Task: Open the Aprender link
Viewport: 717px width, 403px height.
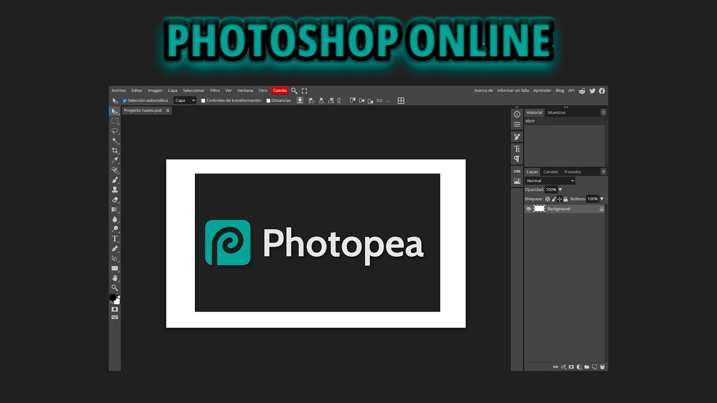Action: tap(542, 91)
